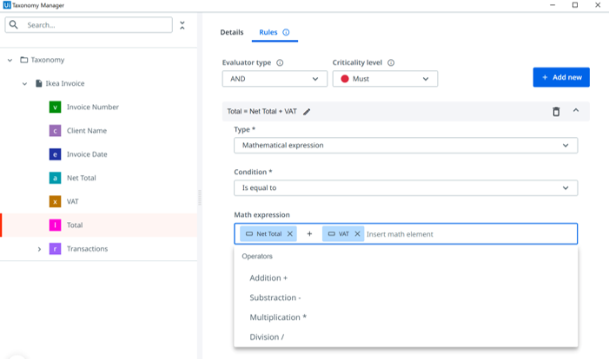Remove the VAT chip with its X

point(357,234)
